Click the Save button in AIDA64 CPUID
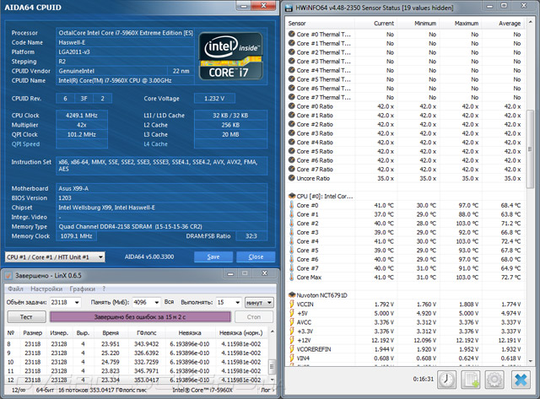The image size is (540, 399). (213, 256)
